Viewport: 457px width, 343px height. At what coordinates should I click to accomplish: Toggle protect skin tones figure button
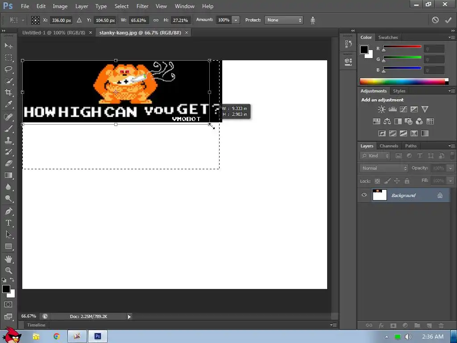313,20
